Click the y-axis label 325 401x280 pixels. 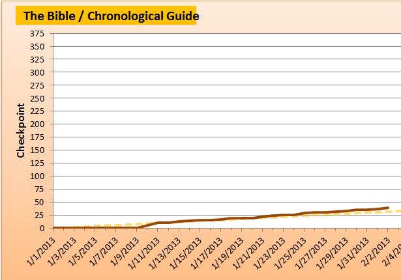pyautogui.click(x=37, y=59)
